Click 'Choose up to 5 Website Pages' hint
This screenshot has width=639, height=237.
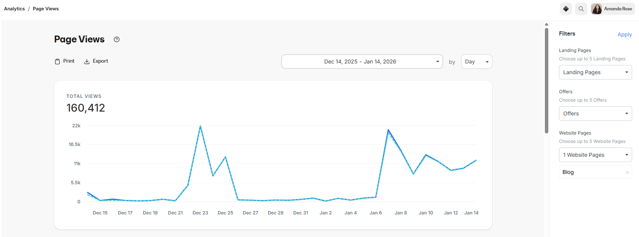(x=592, y=141)
